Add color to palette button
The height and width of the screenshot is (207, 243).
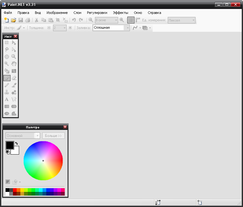coord(8,182)
